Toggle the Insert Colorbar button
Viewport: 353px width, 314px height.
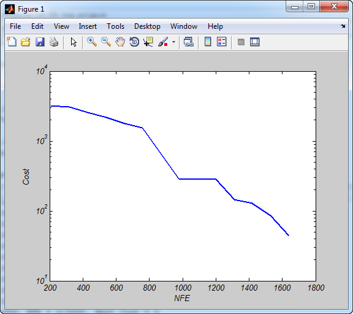pos(208,42)
